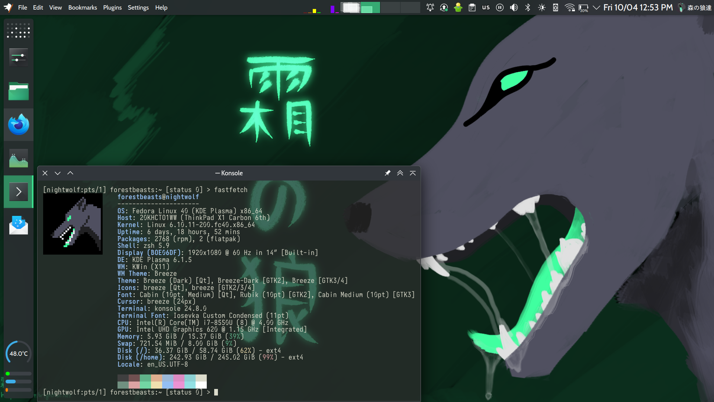The height and width of the screenshot is (402, 714).
Task: Open screen brightness tray icon
Action: coord(542,7)
